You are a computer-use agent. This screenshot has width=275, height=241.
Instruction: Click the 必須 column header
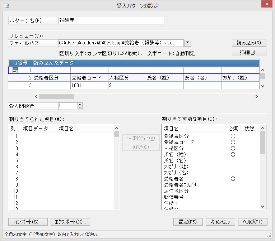pos(233,129)
